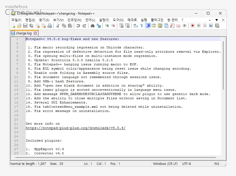Image resolution: width=236 pixels, height=176 pixels.
Task: Zoom in using the magnifier plus icon
Action: (x=106, y=26)
